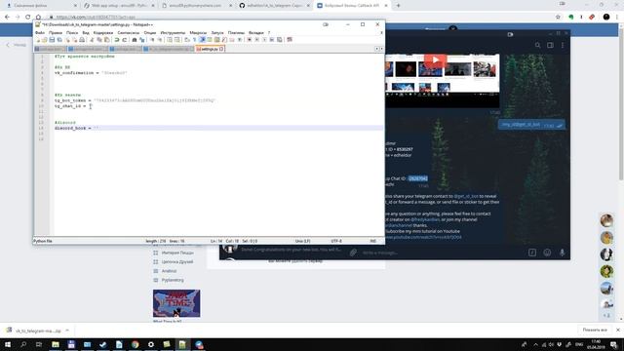Open a new Chrome tab
Screen dimensions: 624x351
tap(398, 6)
